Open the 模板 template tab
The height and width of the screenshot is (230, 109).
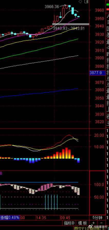pos(82,223)
